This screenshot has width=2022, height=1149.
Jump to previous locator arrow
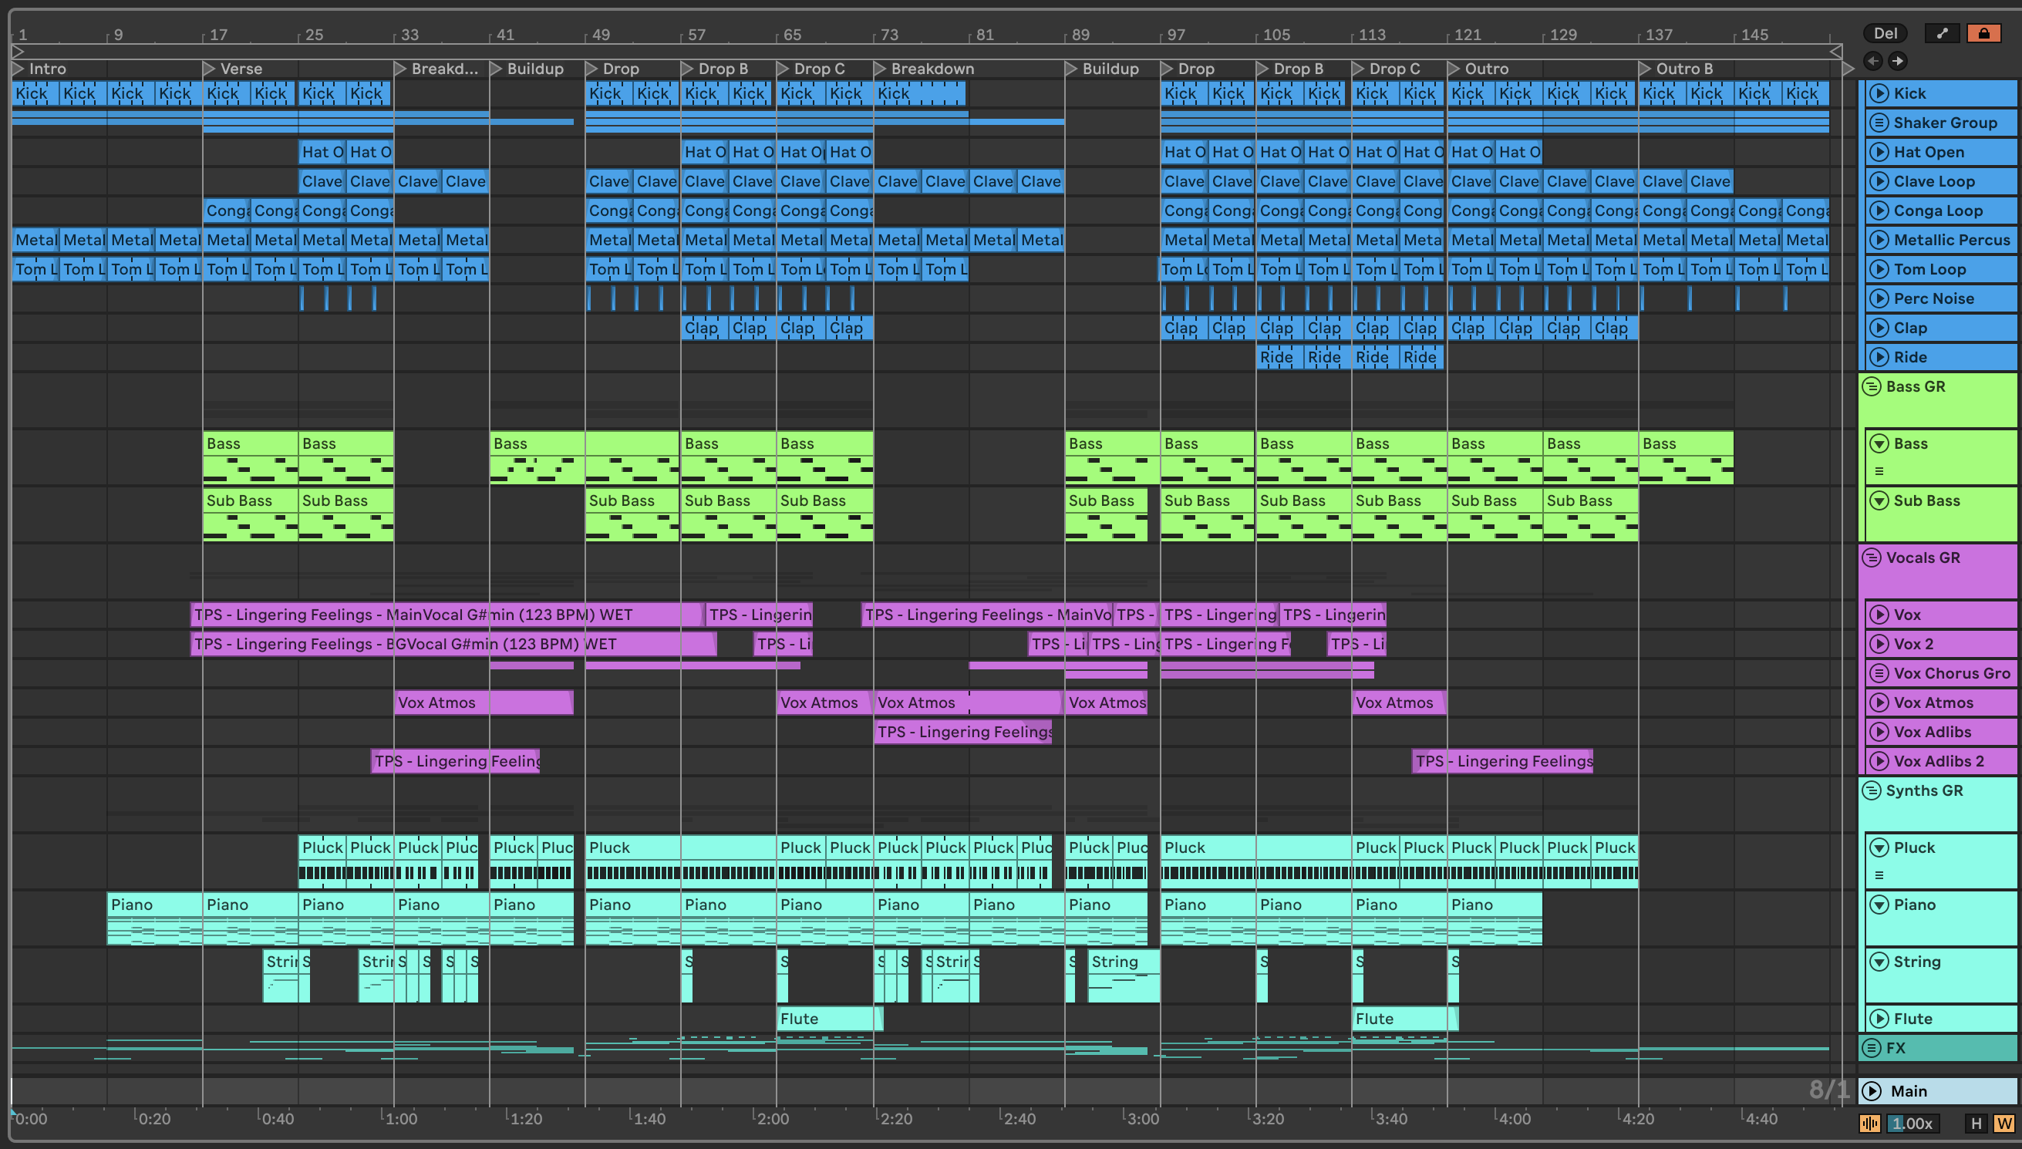(x=1873, y=61)
